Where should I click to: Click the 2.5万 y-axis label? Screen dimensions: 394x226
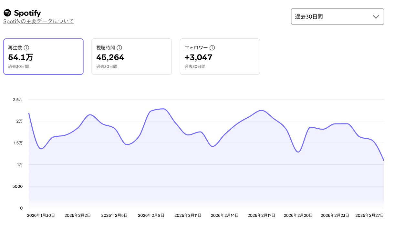pyautogui.click(x=18, y=100)
